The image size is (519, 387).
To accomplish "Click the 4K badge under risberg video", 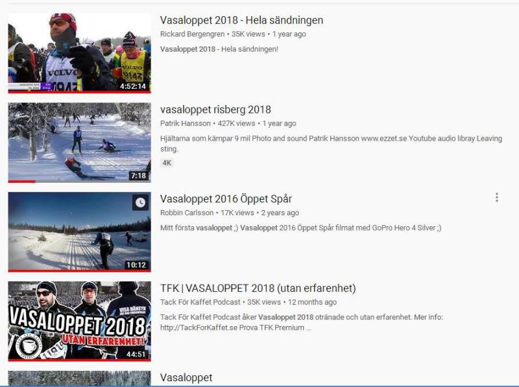I will [167, 163].
